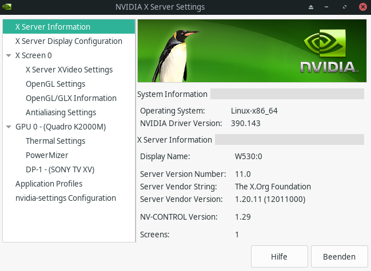Open Antialiasing Settings
The height and width of the screenshot is (271, 371).
(x=61, y=112)
